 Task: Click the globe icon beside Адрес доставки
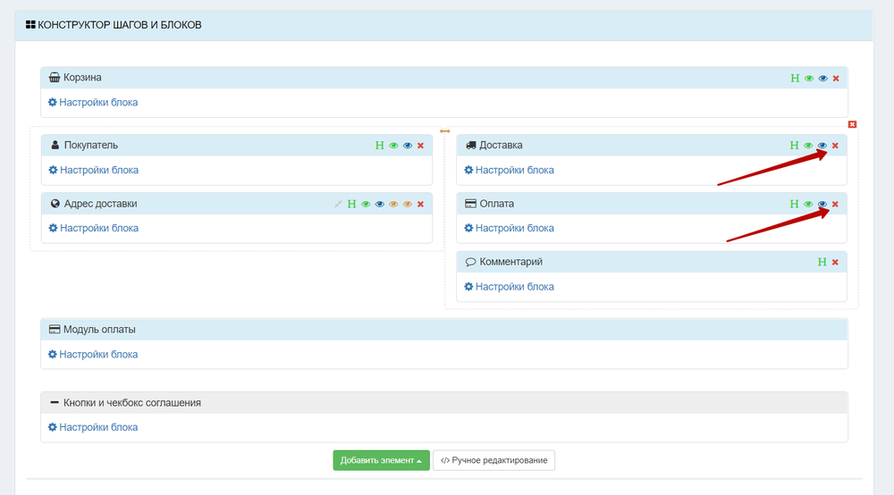tap(55, 204)
